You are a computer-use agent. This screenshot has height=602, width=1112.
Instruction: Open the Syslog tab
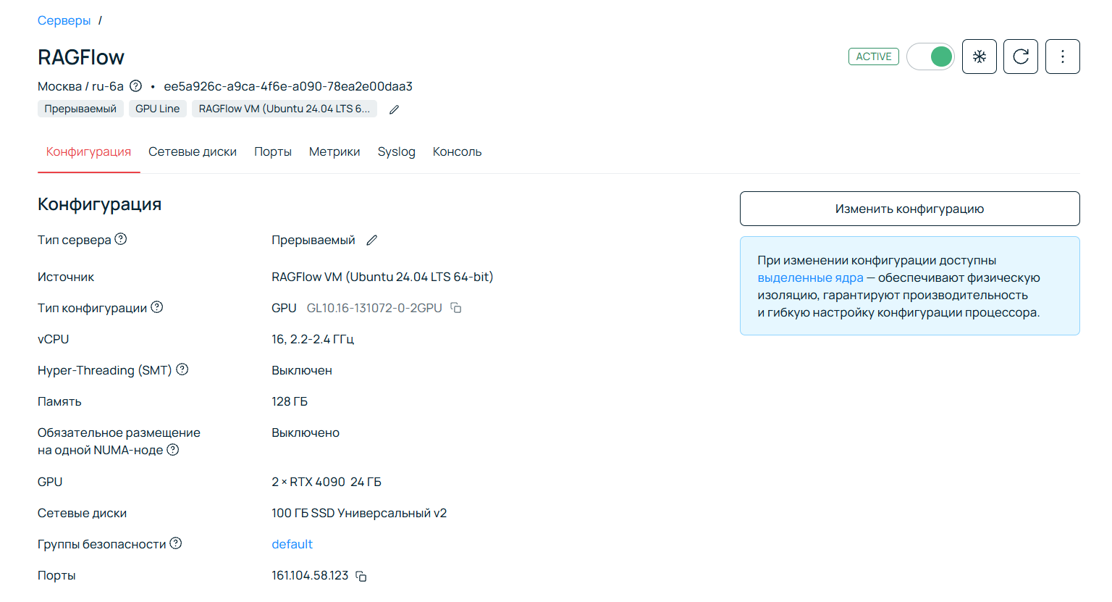pyautogui.click(x=397, y=151)
